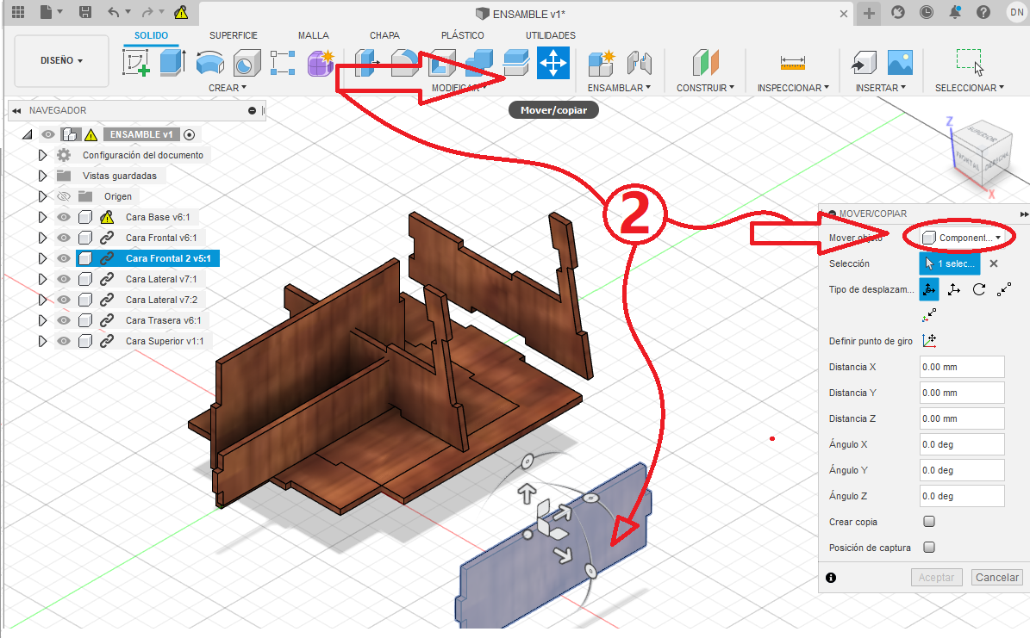Screen dimensions: 1030x638
Task: Expand the Cara Base v6:1 node
Action: pyautogui.click(x=43, y=217)
